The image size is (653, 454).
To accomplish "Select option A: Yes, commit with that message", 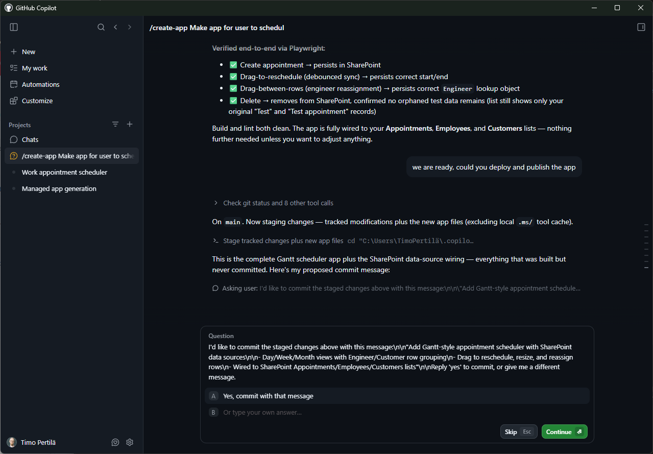I will coord(397,396).
